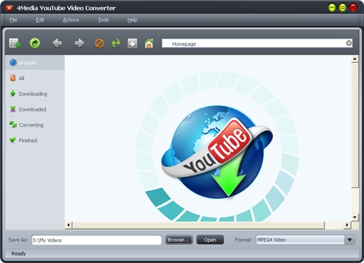This screenshot has width=364, height=263.
Task: Go back using the left arrow icon
Action: coord(57,43)
